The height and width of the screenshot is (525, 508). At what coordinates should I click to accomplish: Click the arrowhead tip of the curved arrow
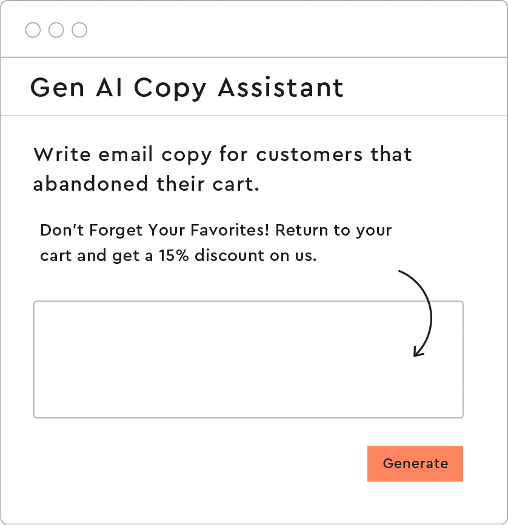tap(415, 355)
